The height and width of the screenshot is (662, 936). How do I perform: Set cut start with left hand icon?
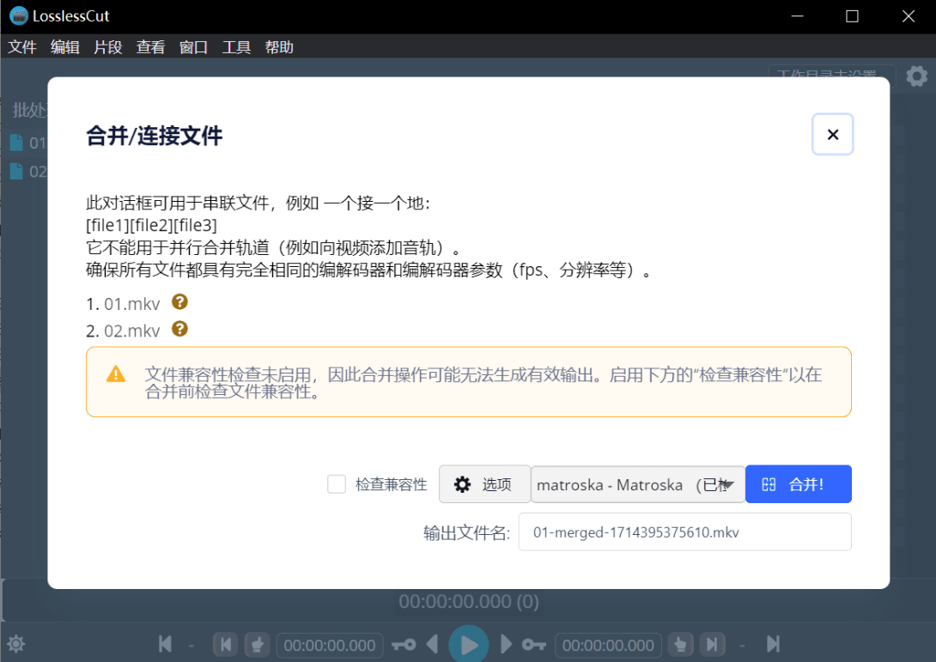coord(258,645)
